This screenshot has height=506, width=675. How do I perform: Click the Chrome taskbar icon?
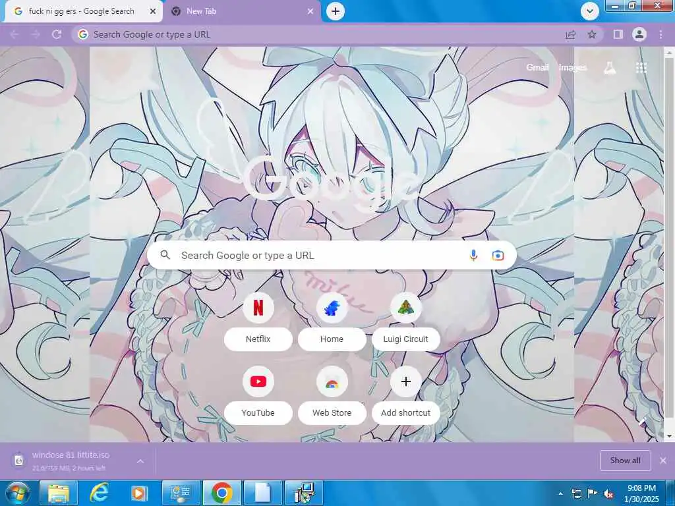click(222, 493)
